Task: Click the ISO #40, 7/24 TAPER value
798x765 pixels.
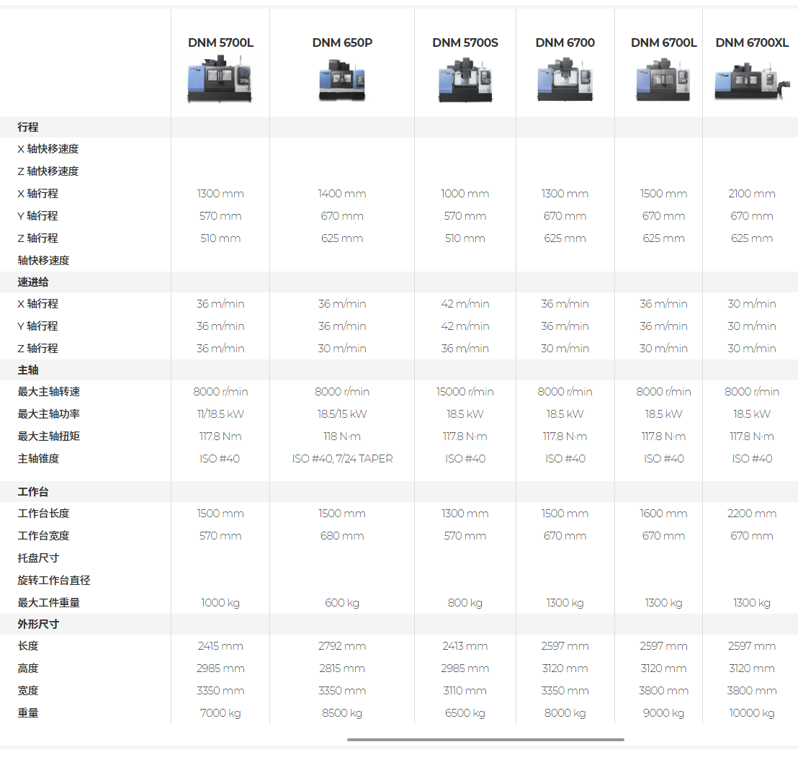Action: [x=342, y=459]
